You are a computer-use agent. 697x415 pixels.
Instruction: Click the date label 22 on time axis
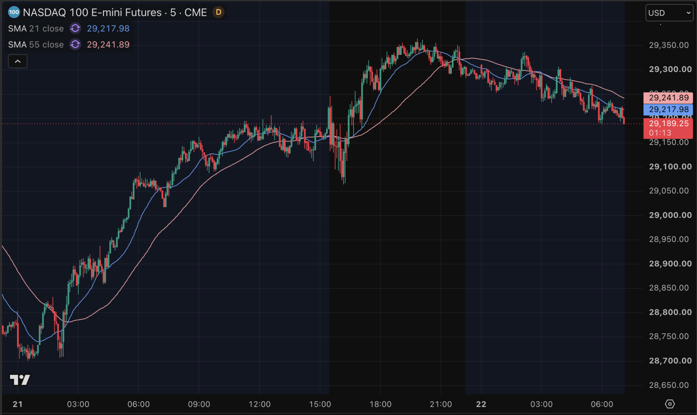point(481,404)
